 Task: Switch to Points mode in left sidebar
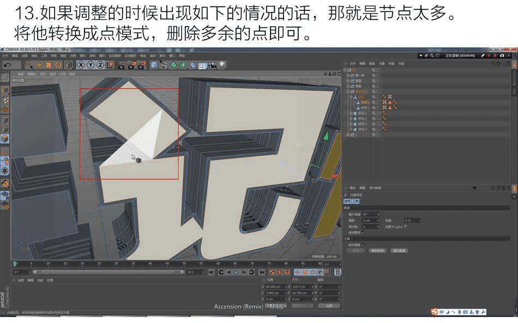pos(4,119)
